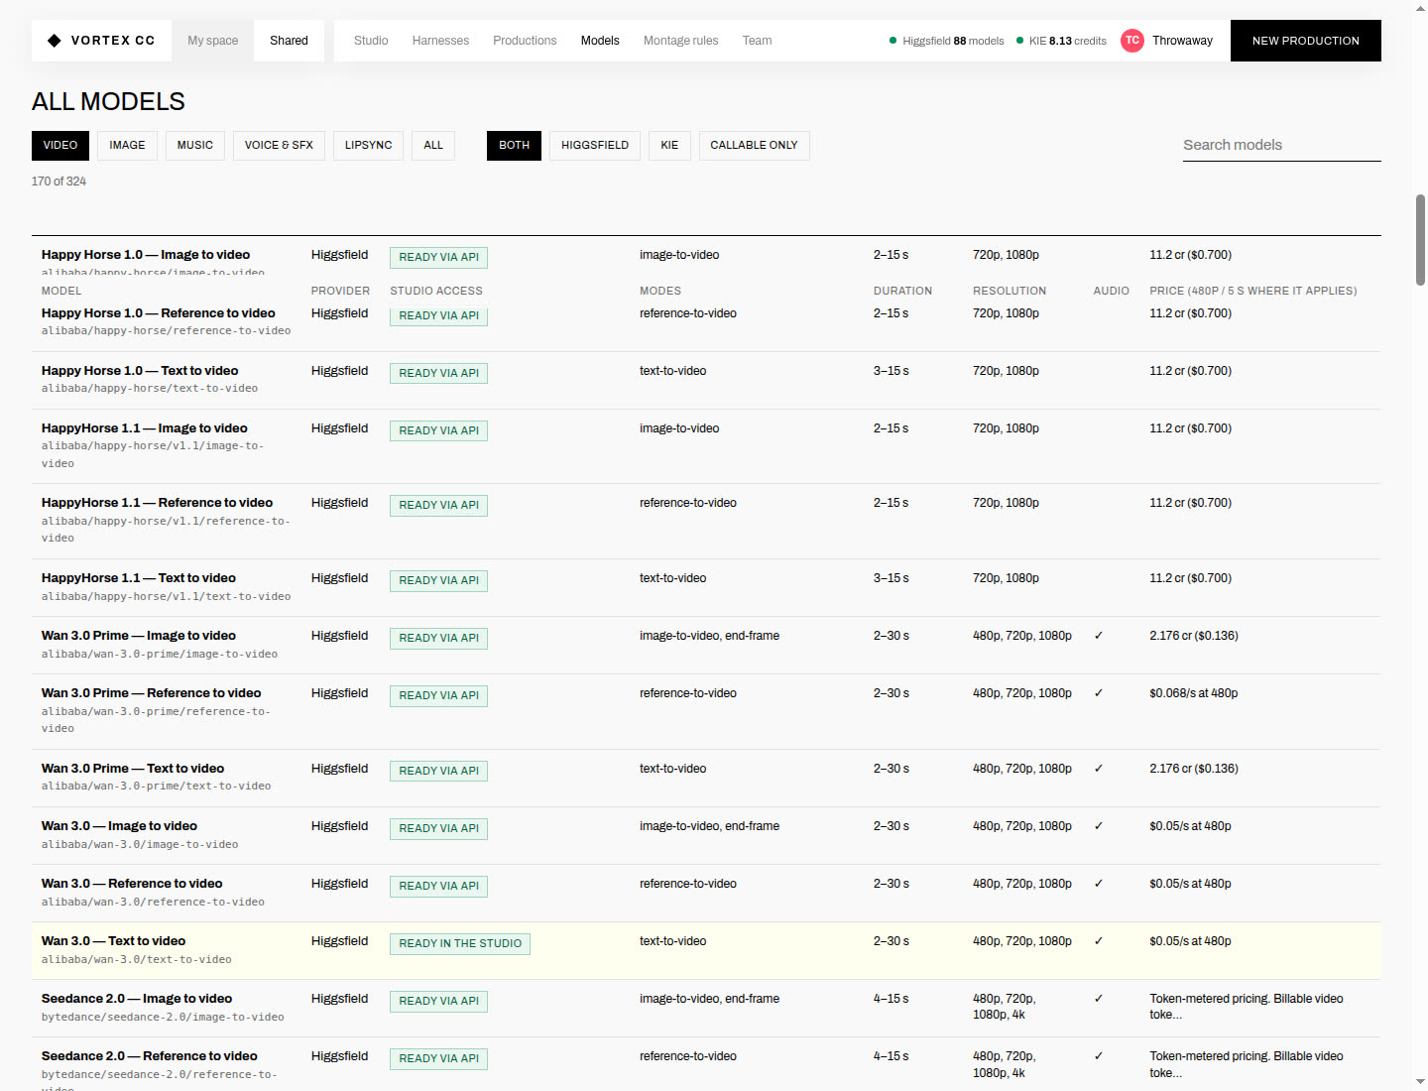Click Higgsfield 88 models status indicator

point(947,41)
